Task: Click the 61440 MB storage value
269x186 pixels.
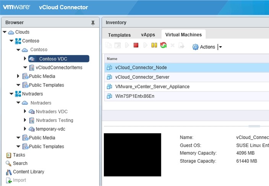Action: [x=246, y=161]
